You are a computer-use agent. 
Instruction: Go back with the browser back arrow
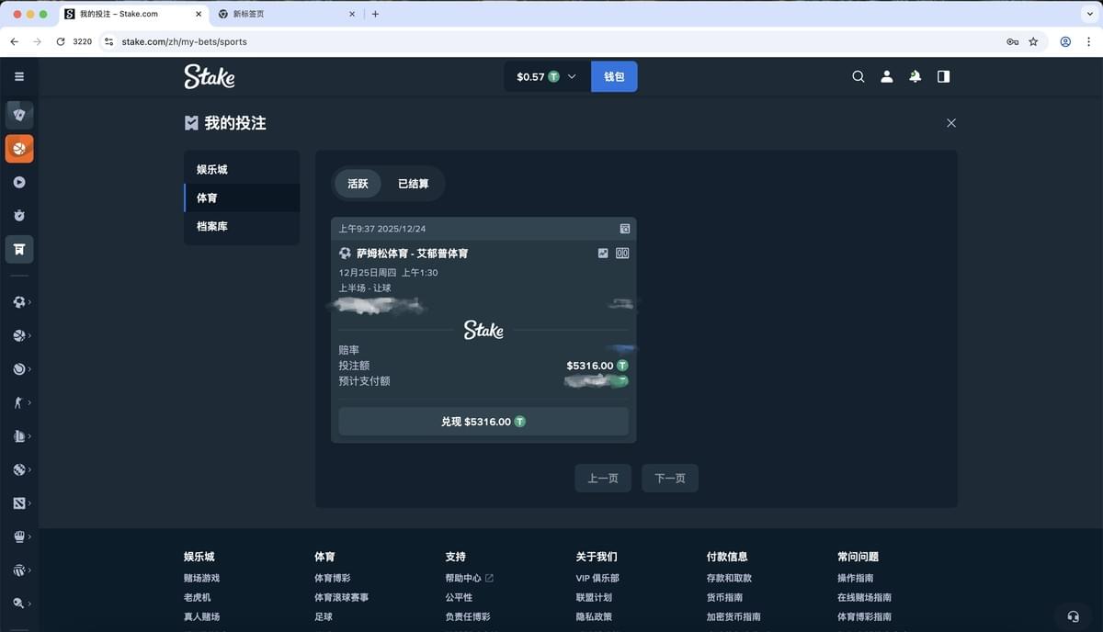pos(14,41)
